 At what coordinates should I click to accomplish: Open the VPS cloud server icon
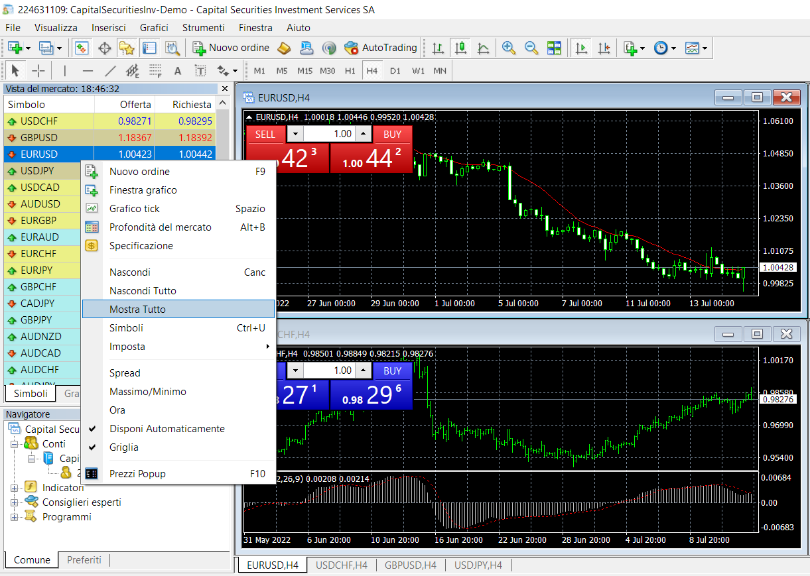(306, 48)
